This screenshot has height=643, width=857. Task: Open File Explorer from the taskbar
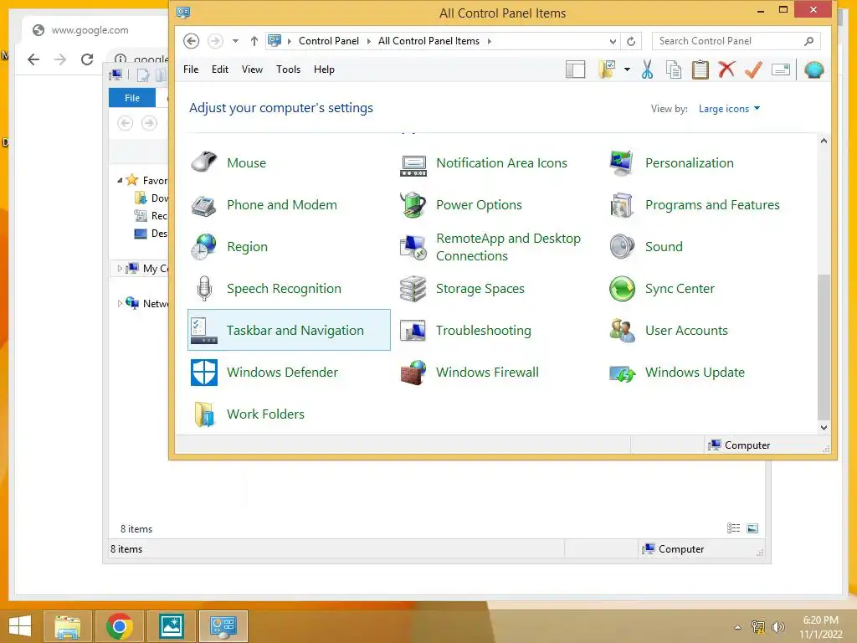tap(68, 626)
